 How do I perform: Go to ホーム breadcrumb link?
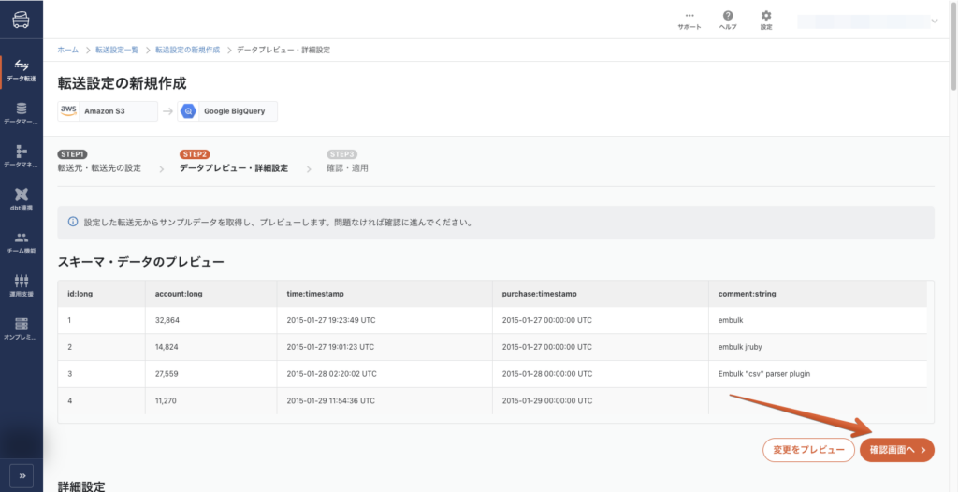pyautogui.click(x=67, y=50)
